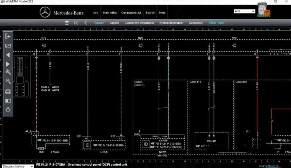Screen dimensions: 291x168
Task: Open hand-pointer icon beside PE 54.21-P-2104SBA
Action: pyautogui.click(x=153, y=143)
